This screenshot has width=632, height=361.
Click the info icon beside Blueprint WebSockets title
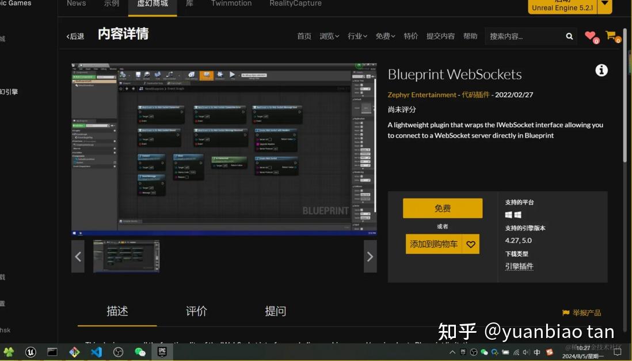click(601, 70)
